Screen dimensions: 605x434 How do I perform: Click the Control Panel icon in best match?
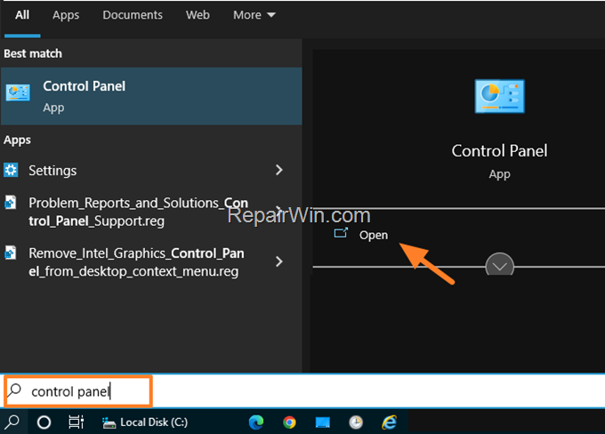18,93
